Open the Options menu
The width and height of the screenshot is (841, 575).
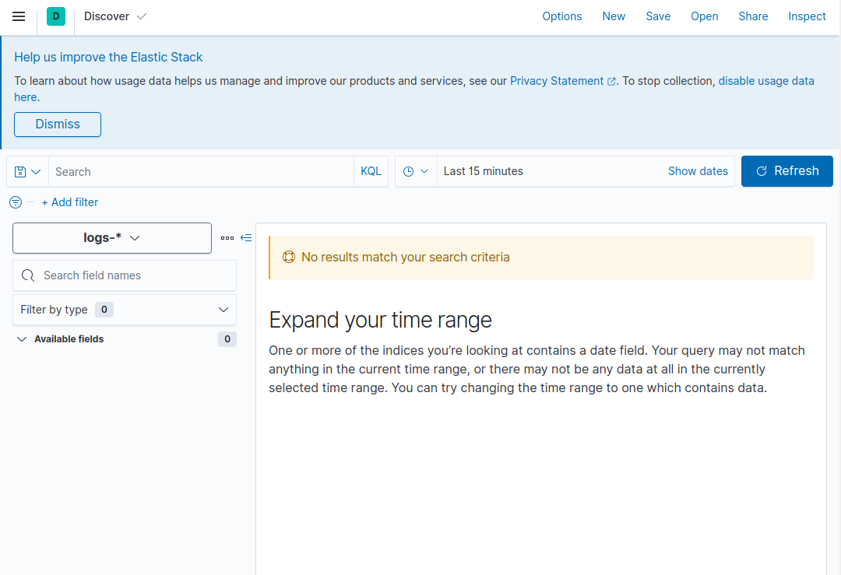click(x=561, y=16)
